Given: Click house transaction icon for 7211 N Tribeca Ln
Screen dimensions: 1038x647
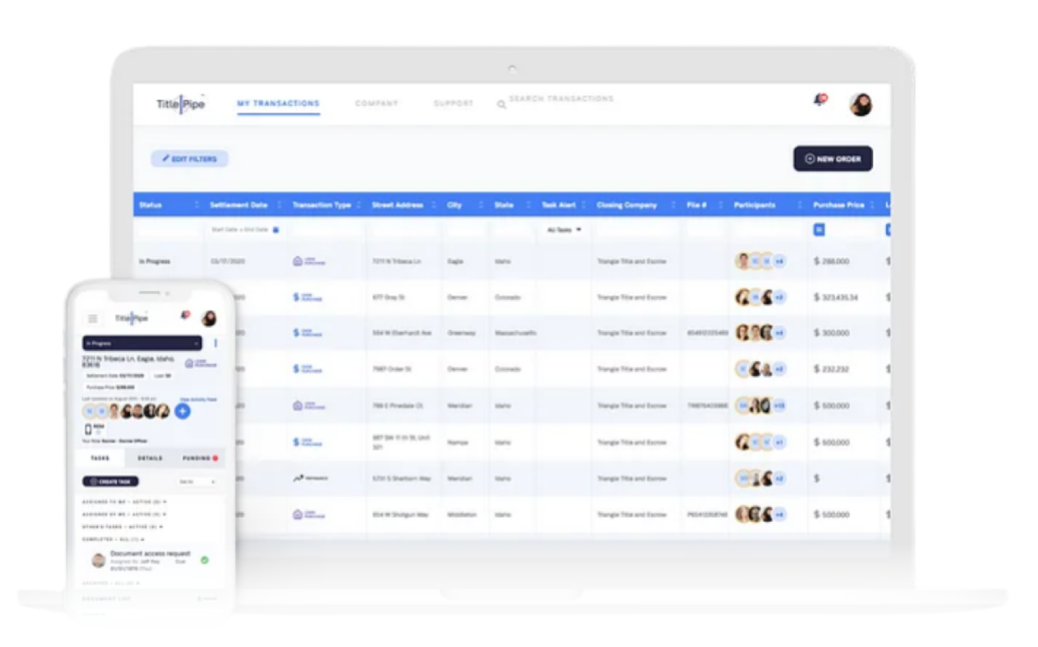Looking at the screenshot, I should click(x=298, y=261).
